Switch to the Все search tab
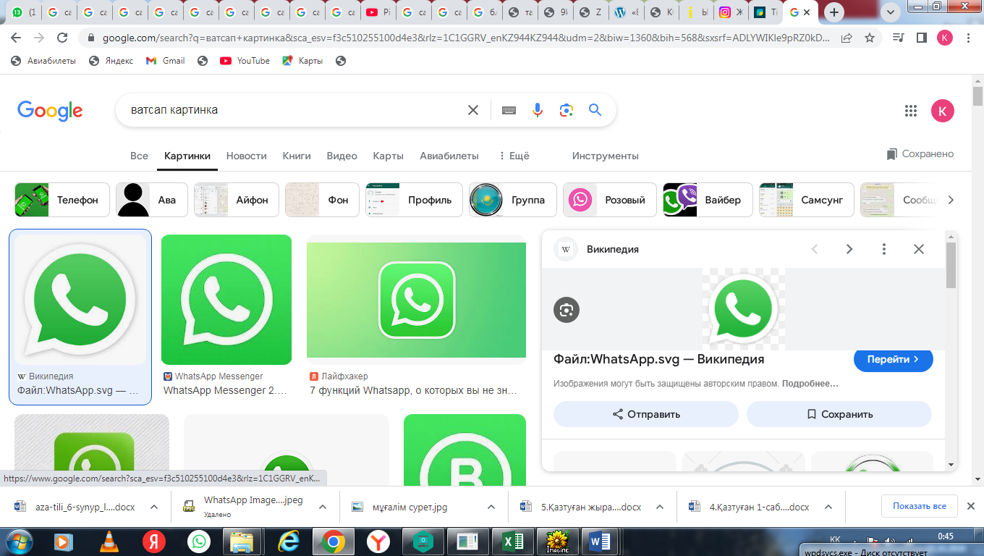The image size is (984, 556). tap(139, 156)
